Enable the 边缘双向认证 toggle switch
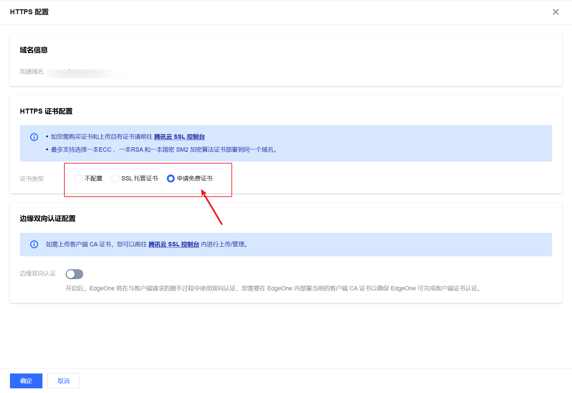This screenshot has height=393, width=572. (74, 274)
